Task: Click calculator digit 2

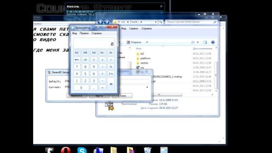Action: [85, 81]
